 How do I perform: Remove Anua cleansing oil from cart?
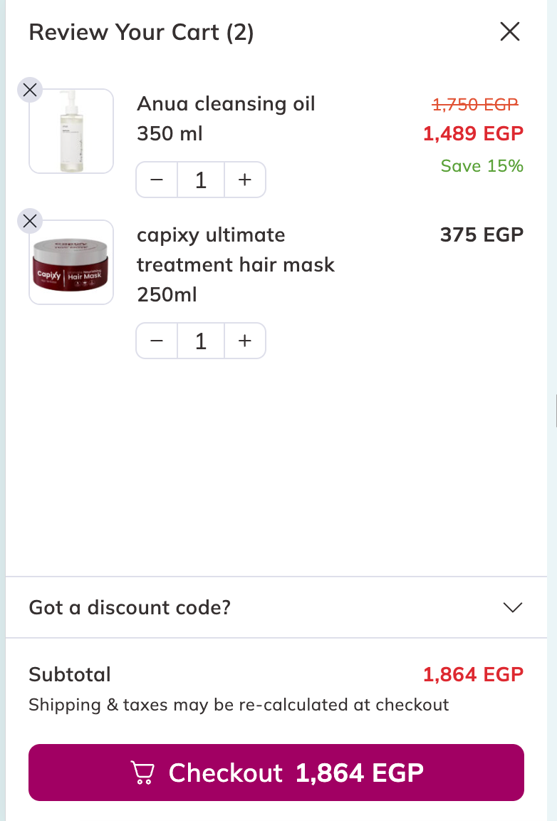click(29, 90)
